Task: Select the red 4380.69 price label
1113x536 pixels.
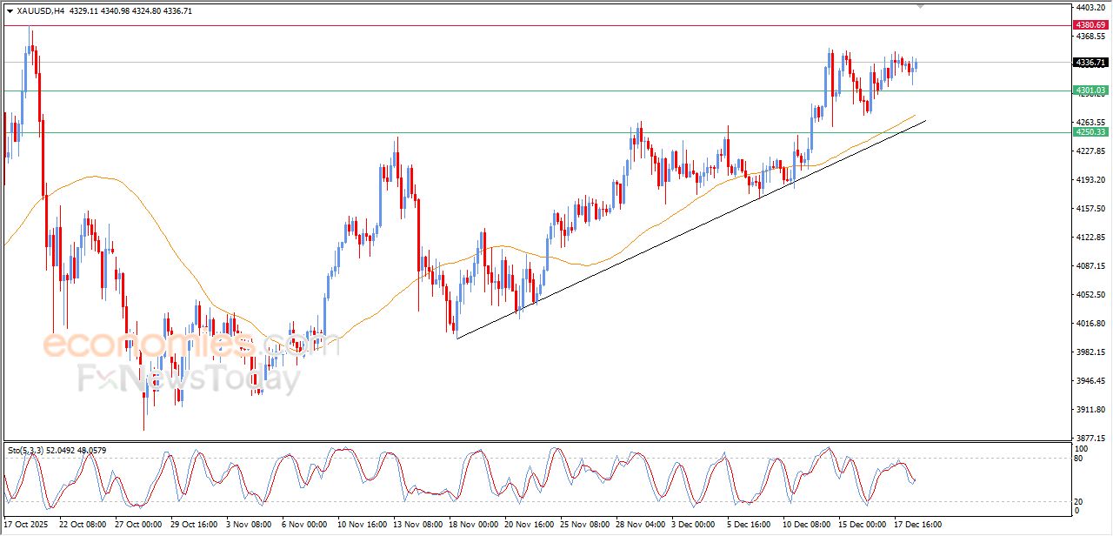Action: point(1090,25)
